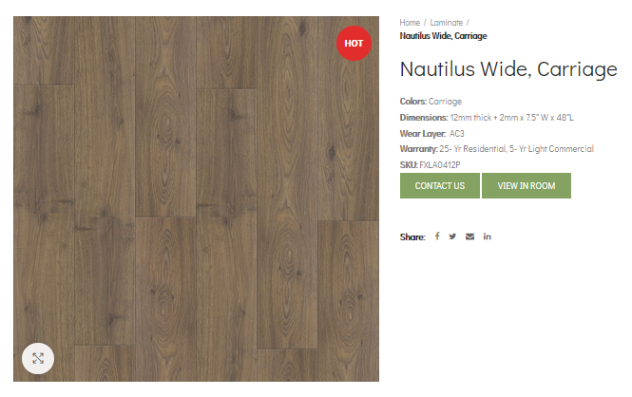Click the CONTACT US button
The image size is (632, 397).
440,185
